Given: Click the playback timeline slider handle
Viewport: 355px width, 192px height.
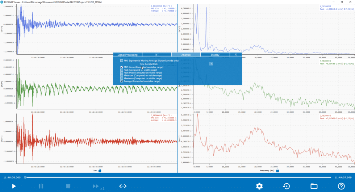Looking at the screenshot, I should (25, 178).
